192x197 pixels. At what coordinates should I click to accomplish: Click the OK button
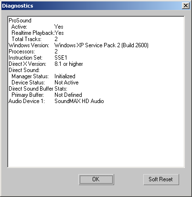(x=96, y=179)
